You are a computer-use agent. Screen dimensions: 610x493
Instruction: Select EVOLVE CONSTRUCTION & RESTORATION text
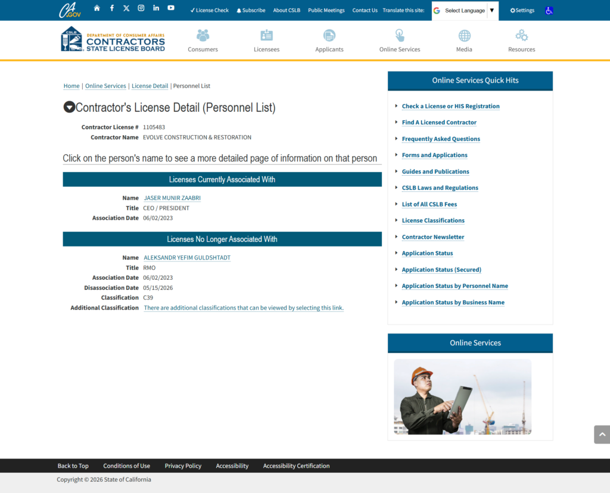[x=197, y=138]
